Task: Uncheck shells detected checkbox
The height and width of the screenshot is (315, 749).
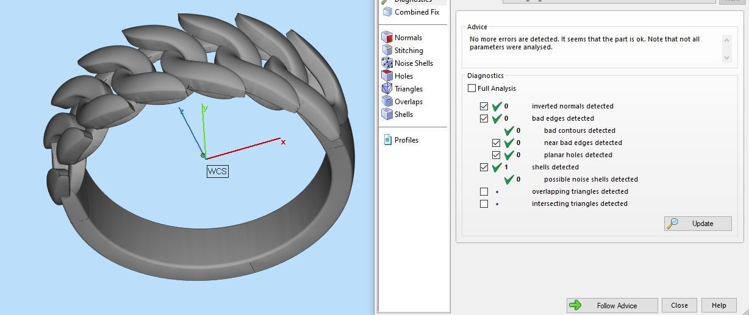Action: [x=484, y=167]
